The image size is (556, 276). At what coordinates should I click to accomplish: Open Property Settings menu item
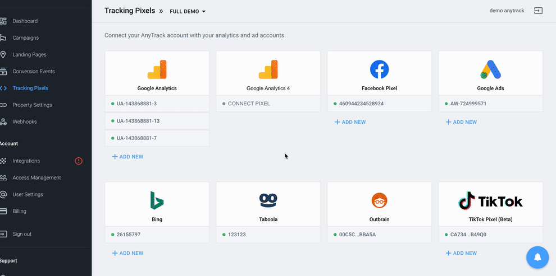32,105
